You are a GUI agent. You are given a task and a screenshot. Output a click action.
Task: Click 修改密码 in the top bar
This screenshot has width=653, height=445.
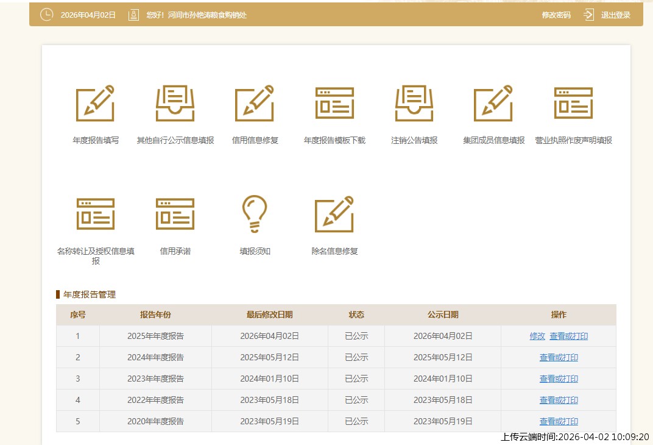(556, 15)
